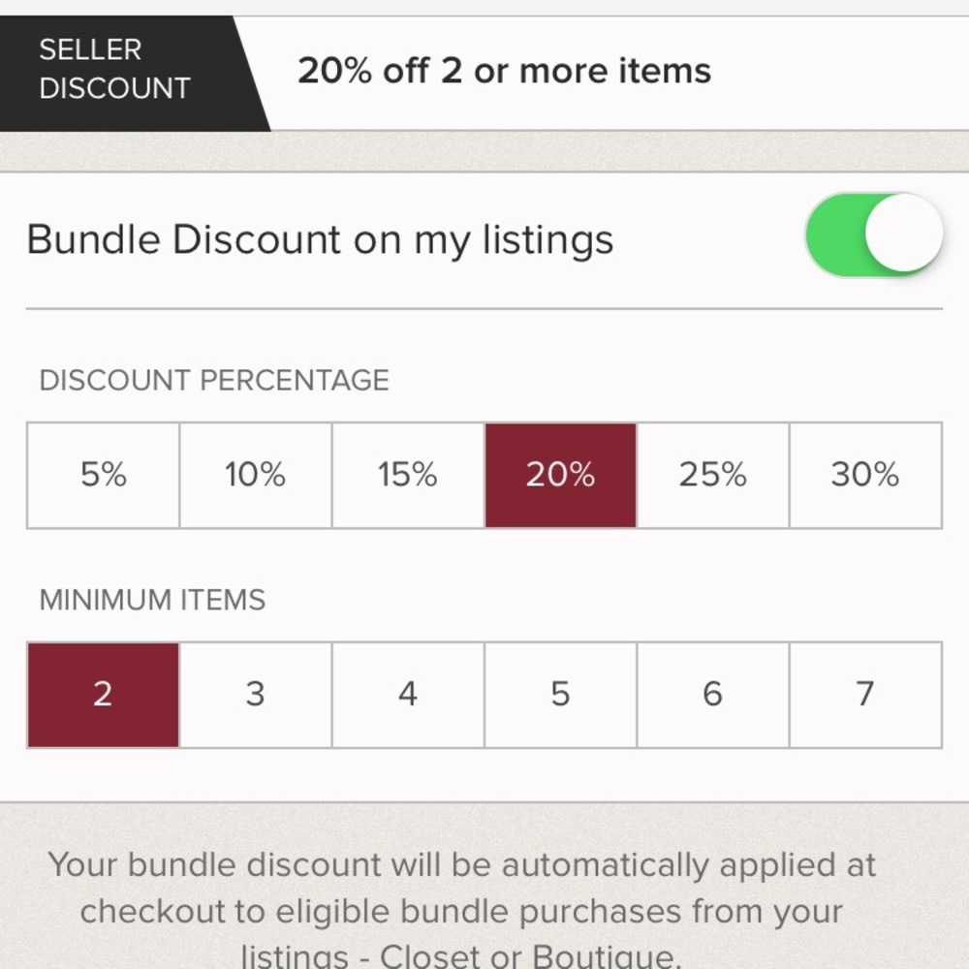Select the 30% discount percentage

(864, 475)
